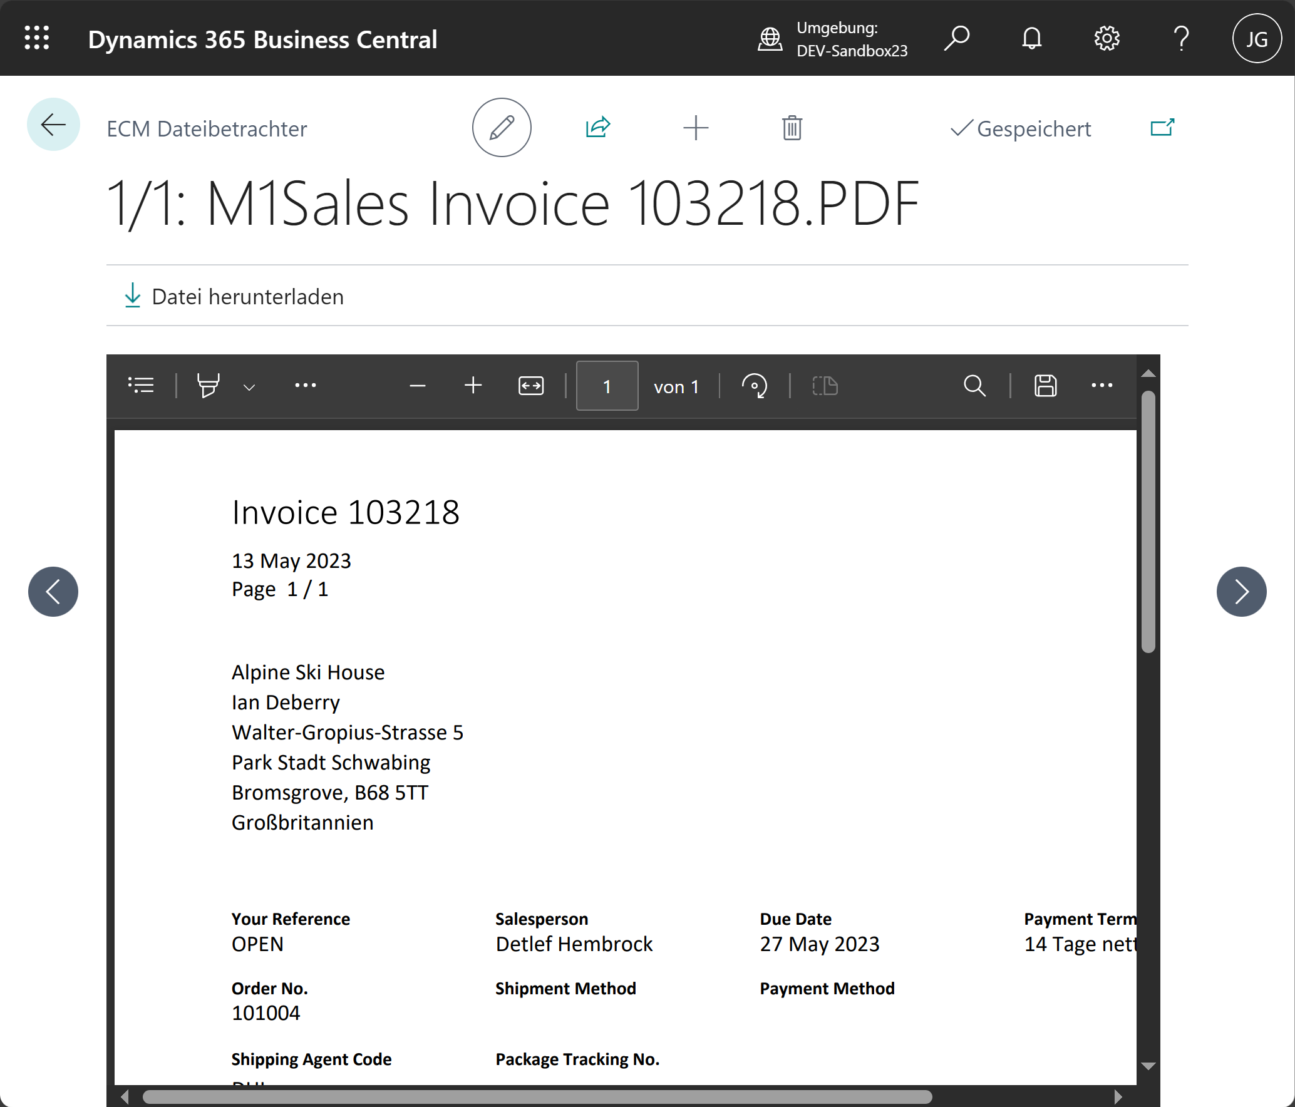The height and width of the screenshot is (1107, 1295).
Task: Zoom out the PDF with minus
Action: [418, 386]
